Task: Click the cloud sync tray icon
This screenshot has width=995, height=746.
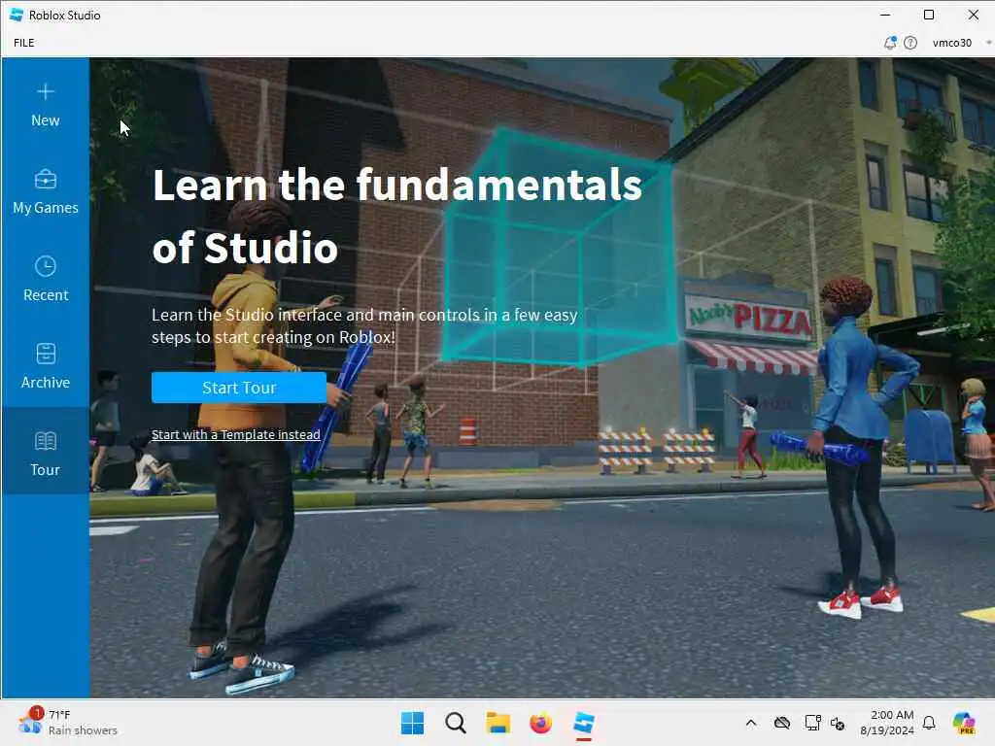Action: 782,723
